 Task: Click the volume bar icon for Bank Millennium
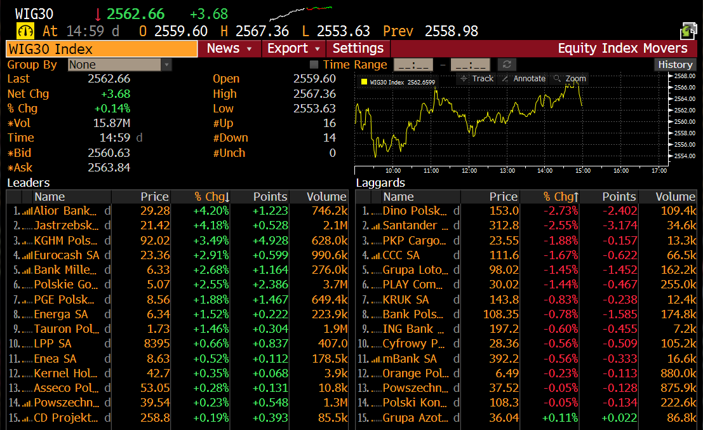point(27,271)
